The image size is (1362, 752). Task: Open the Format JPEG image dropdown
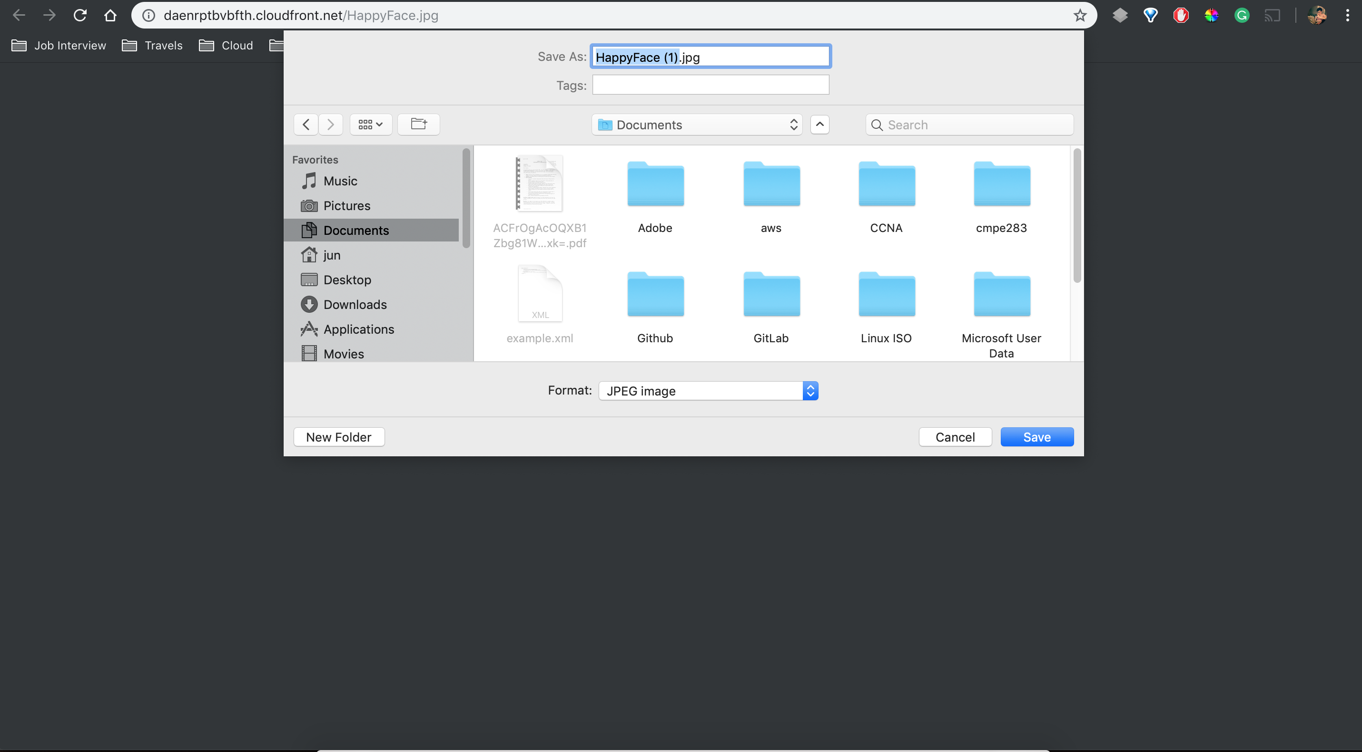click(708, 391)
